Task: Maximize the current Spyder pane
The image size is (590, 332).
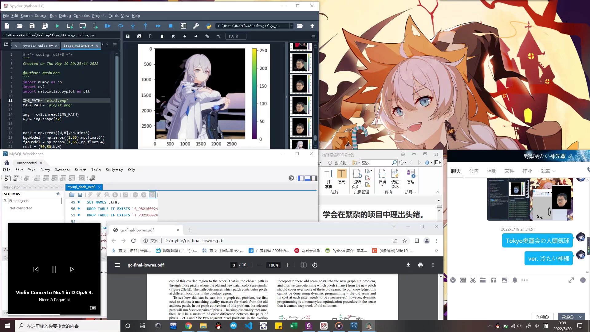Action: pyautogui.click(x=183, y=26)
